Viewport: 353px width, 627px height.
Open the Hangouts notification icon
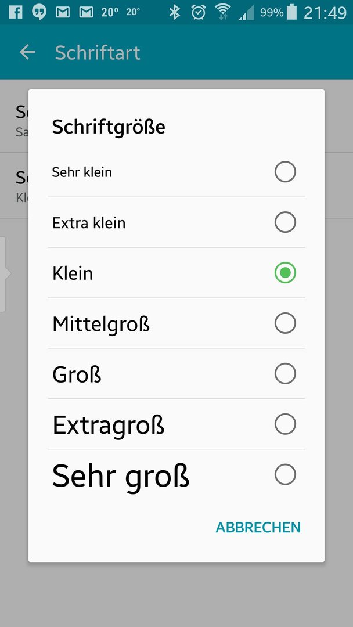pyautogui.click(x=39, y=12)
